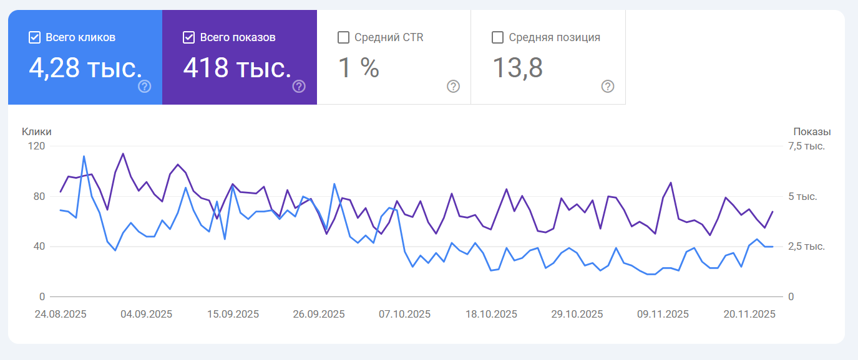The image size is (858, 360).
Task: Click the tall blue clicks peak near 24.08.2025
Action: tap(84, 156)
